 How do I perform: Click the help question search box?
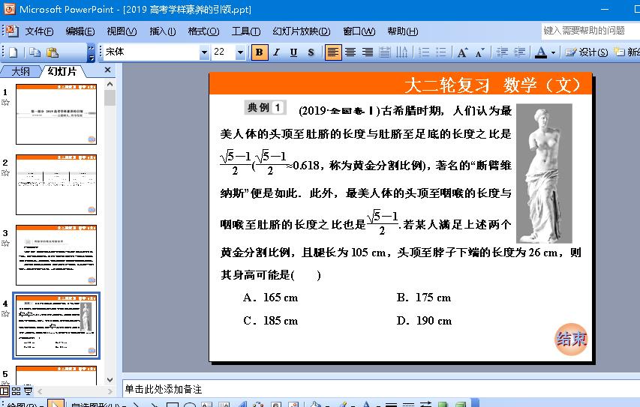pos(590,31)
